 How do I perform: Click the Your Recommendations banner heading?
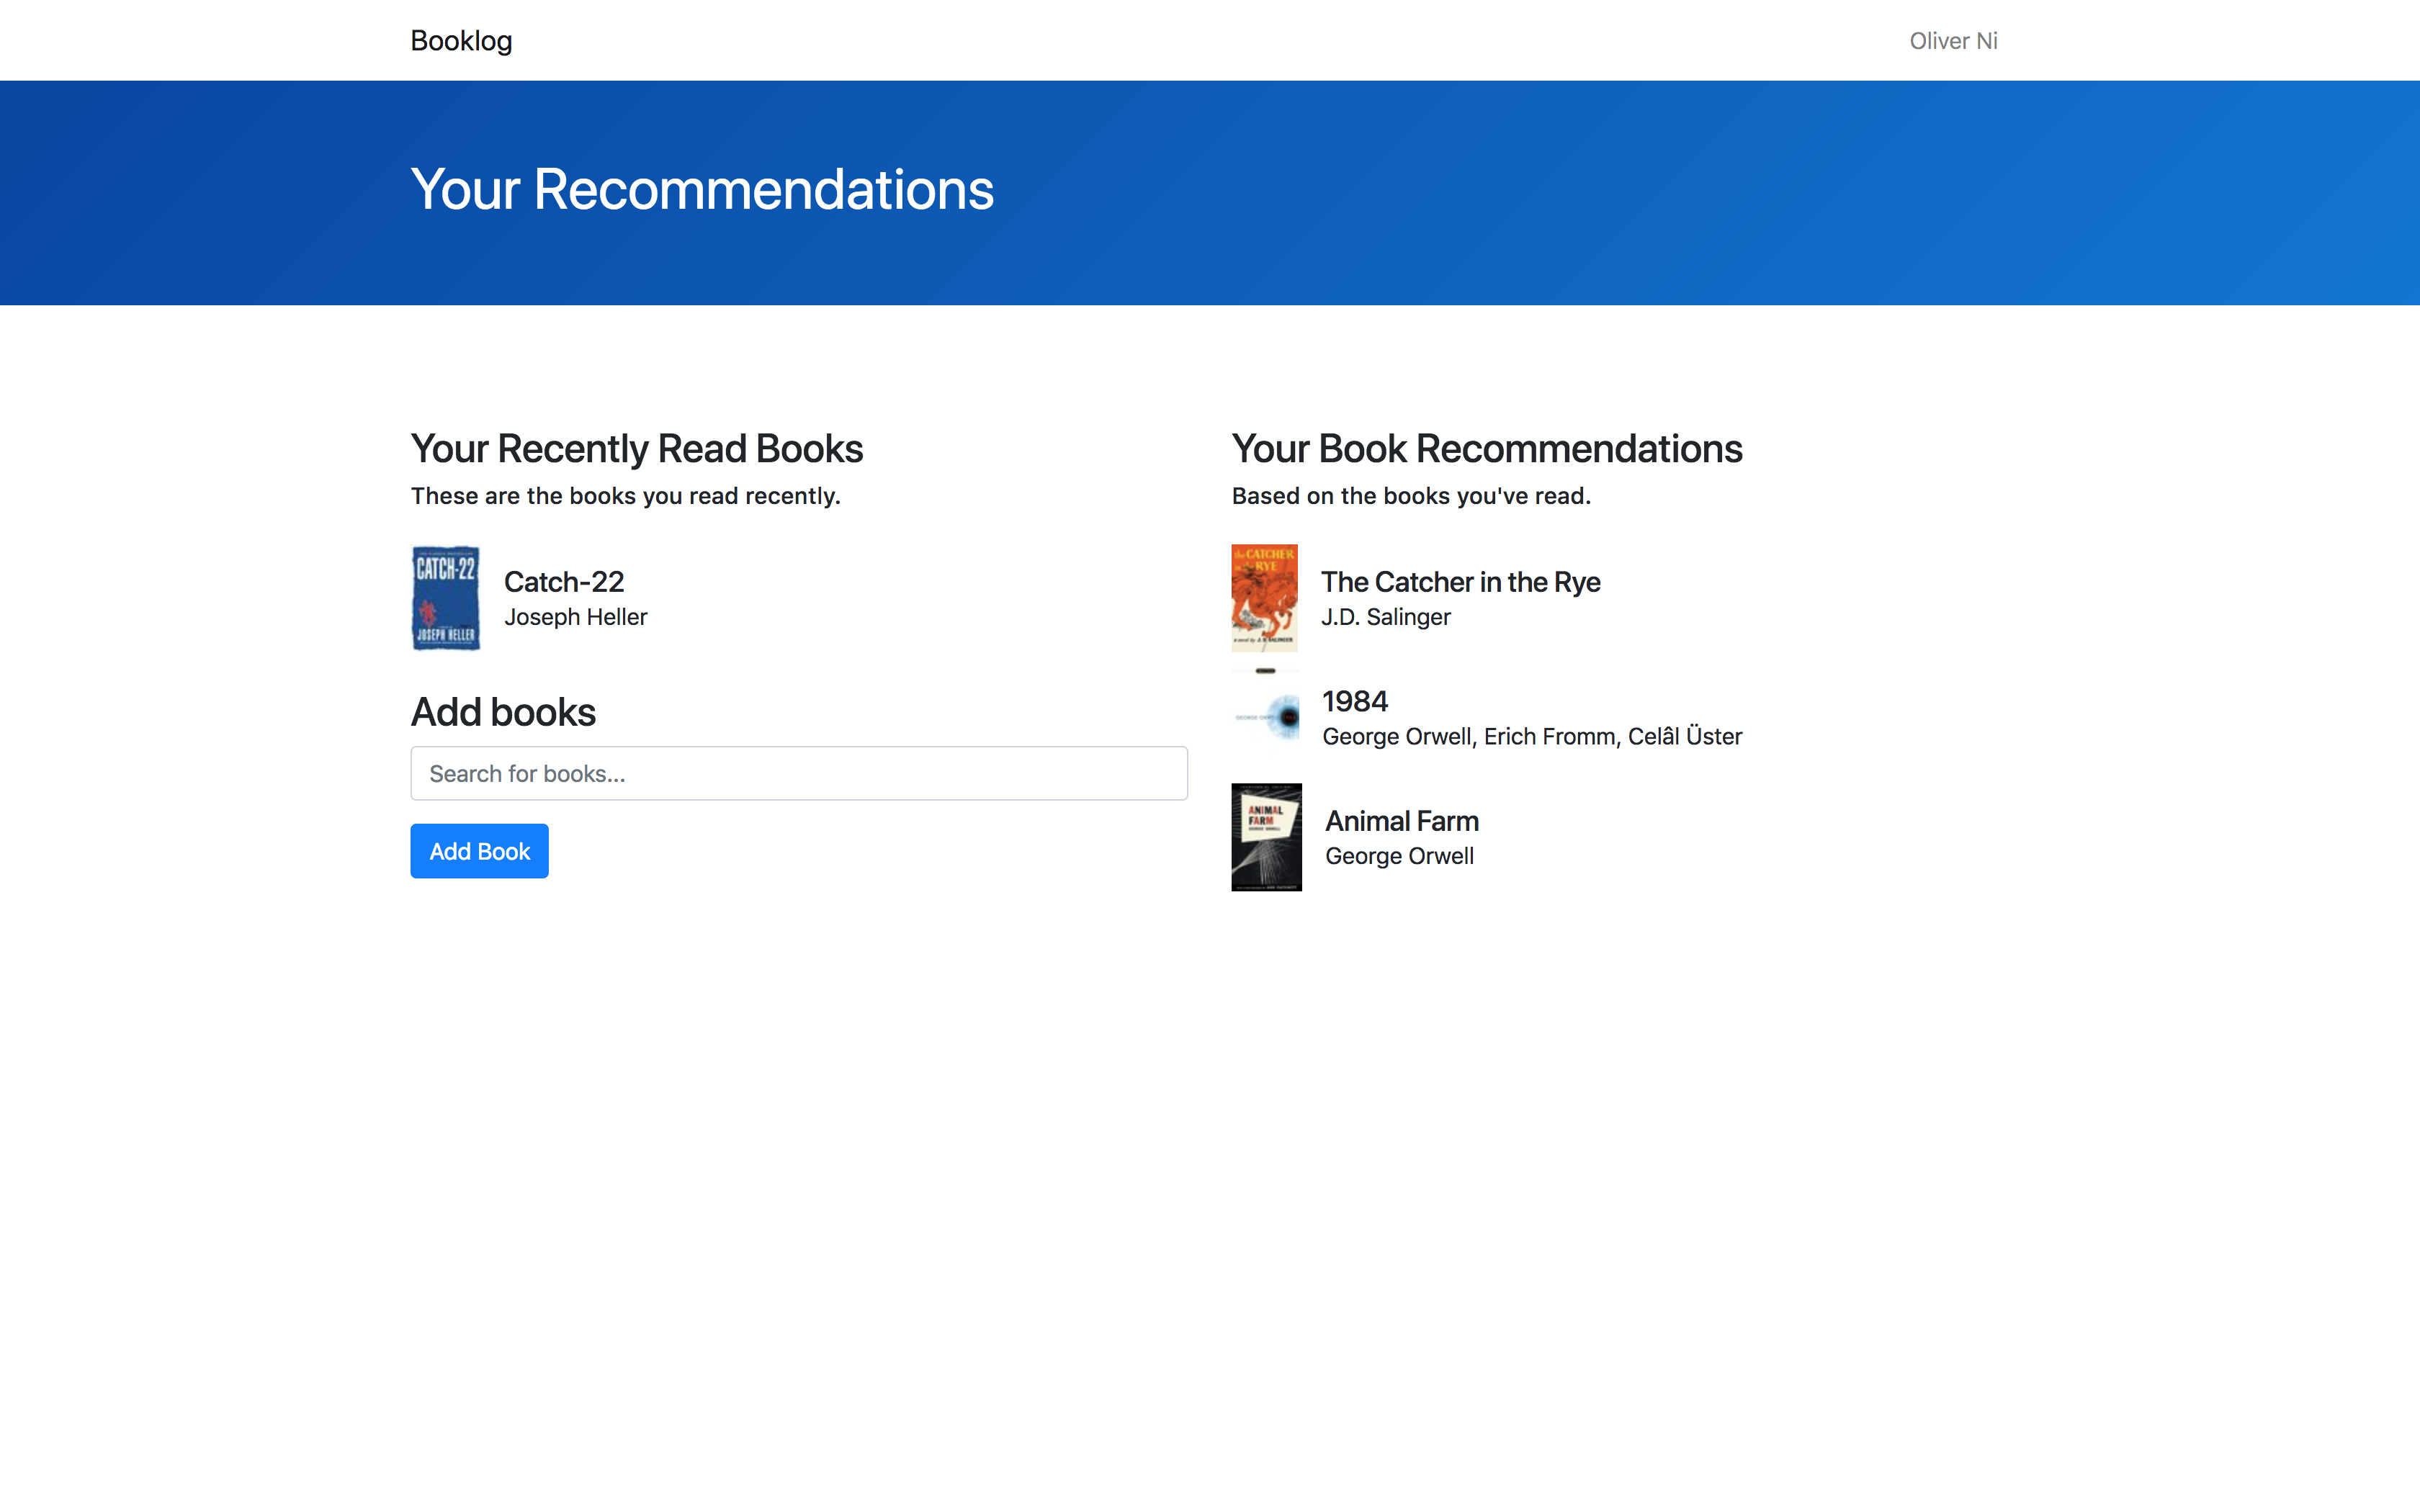click(702, 189)
